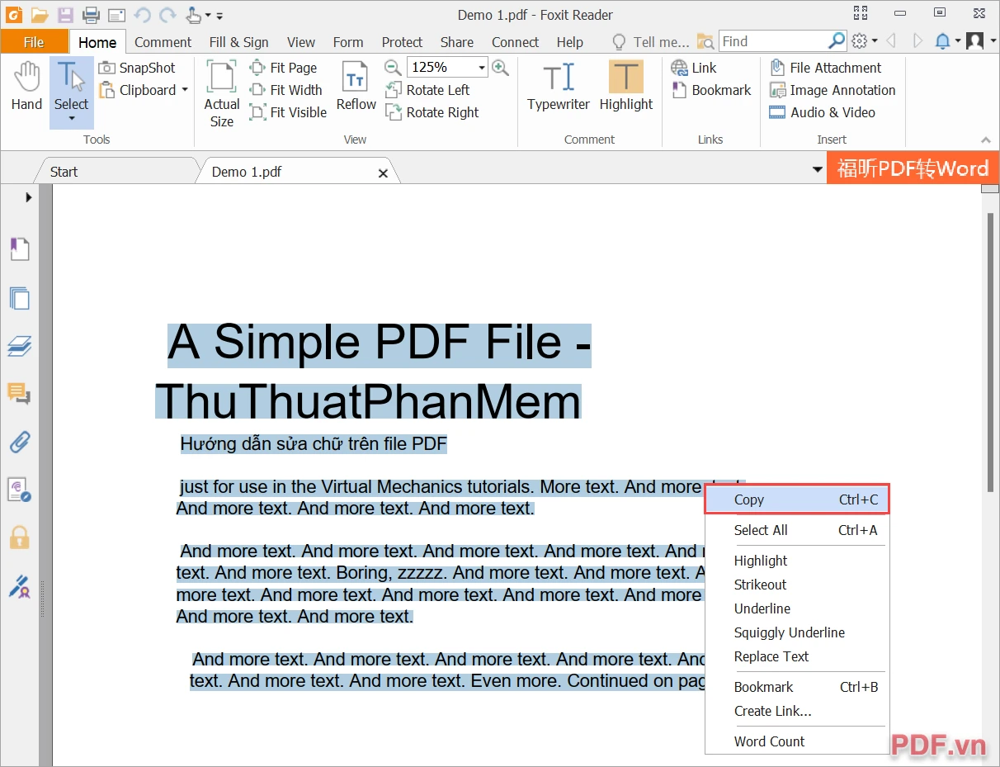1000x767 pixels.
Task: Click the search magnifier in Find box
Action: (837, 40)
